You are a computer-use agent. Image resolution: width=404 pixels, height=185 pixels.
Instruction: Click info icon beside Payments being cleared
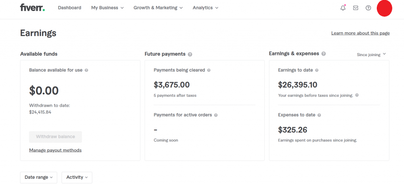[x=209, y=70]
